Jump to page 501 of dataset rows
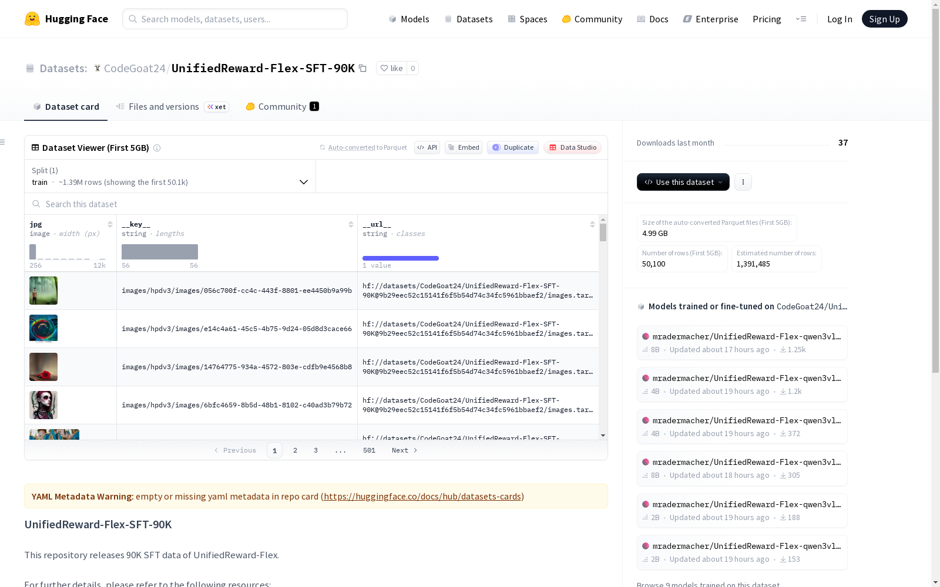Image resolution: width=940 pixels, height=587 pixels. 369,450
